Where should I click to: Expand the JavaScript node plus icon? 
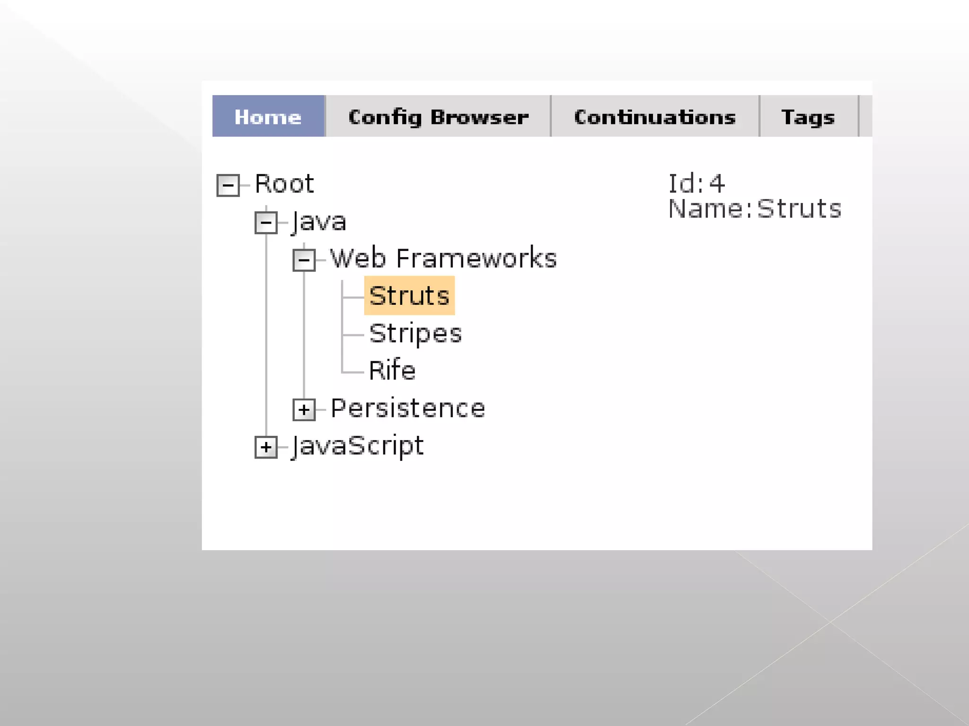(x=266, y=447)
